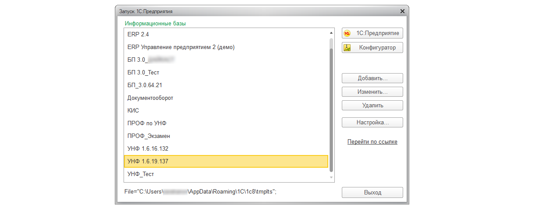Viewport: 539px width, 208px height.
Task: Click the Выход button
Action: [372, 193]
